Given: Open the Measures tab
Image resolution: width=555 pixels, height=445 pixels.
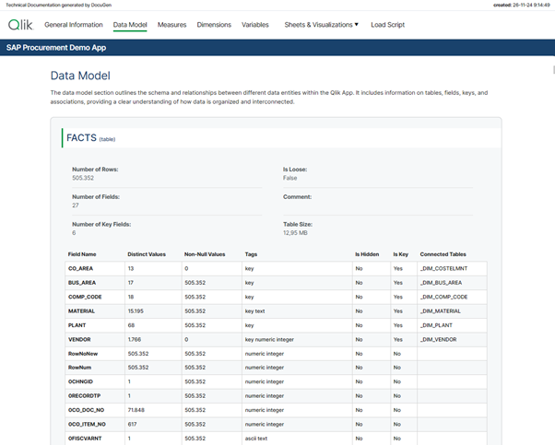Looking at the screenshot, I should click(x=172, y=25).
